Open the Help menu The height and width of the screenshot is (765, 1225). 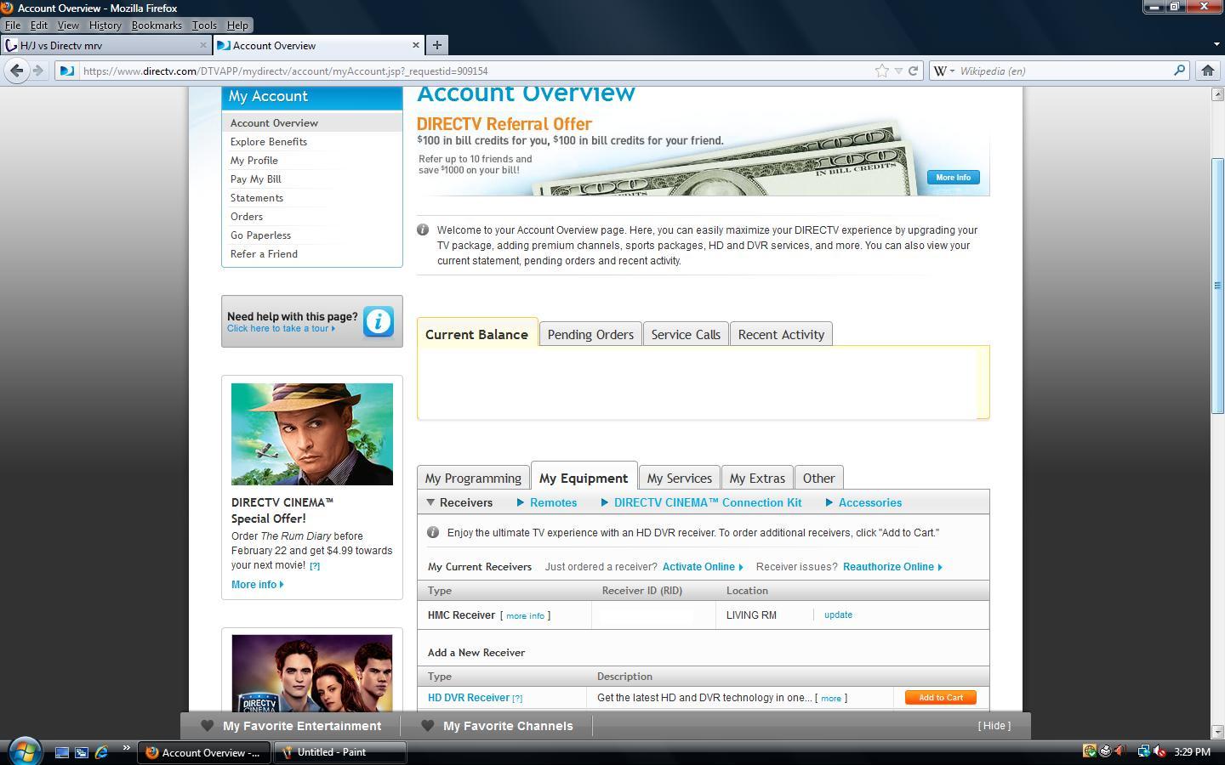click(x=237, y=25)
